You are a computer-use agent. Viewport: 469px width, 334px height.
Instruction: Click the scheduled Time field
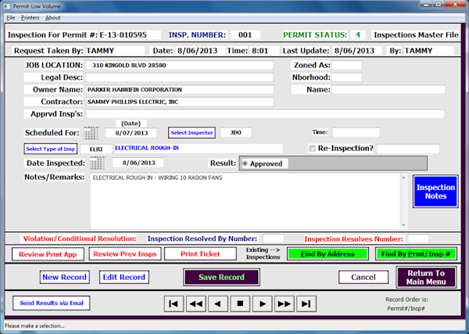(x=356, y=132)
